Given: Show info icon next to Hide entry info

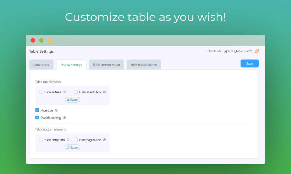Looking at the screenshot, I should (68, 140).
